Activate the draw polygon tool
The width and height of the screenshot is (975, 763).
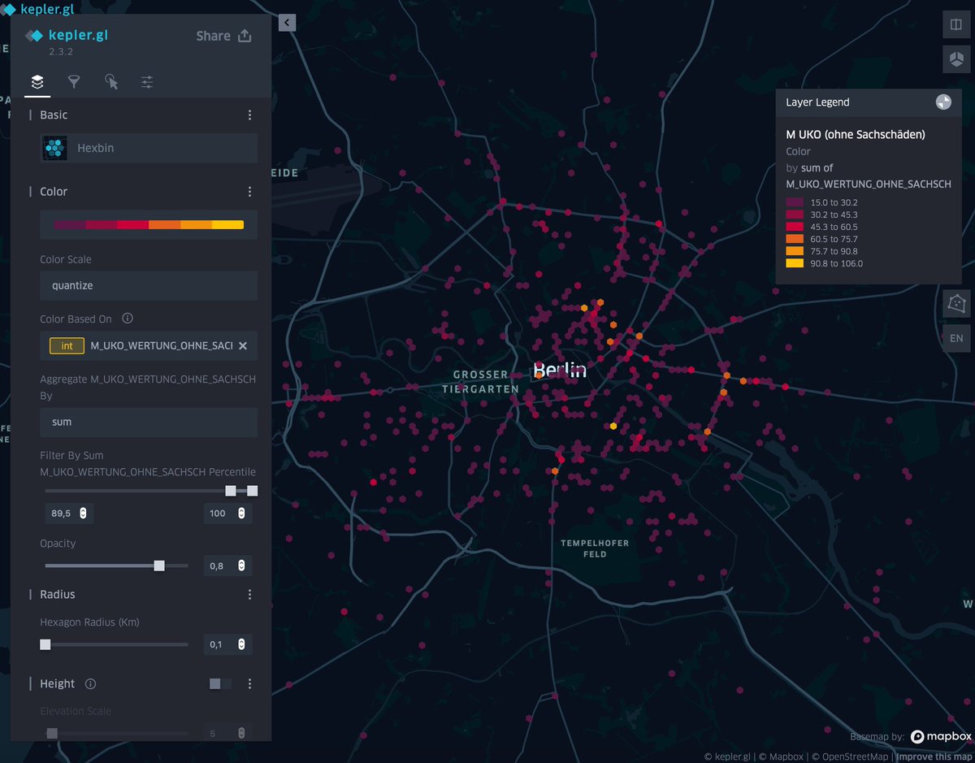(956, 304)
